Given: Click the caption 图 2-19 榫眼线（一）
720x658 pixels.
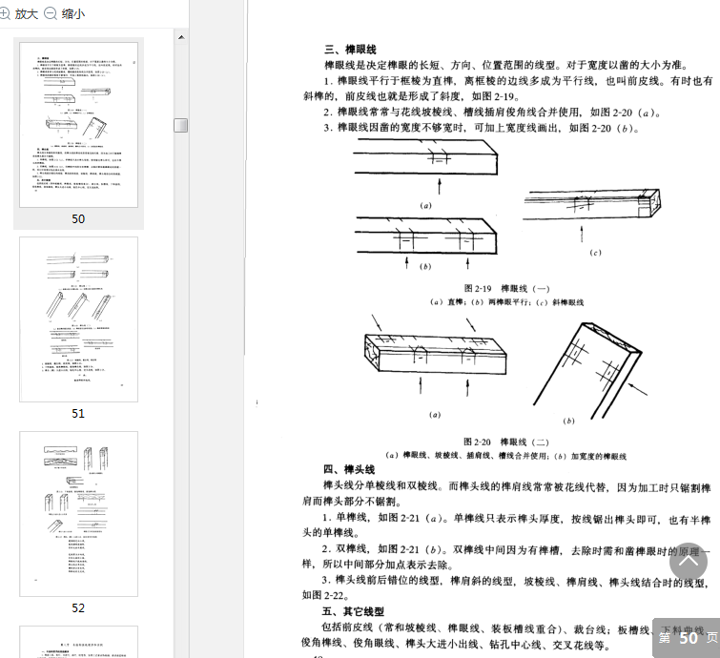Looking at the screenshot, I should coord(506,288).
